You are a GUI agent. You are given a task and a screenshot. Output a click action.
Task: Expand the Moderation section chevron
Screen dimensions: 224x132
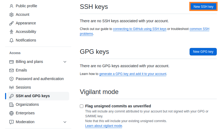(65, 122)
